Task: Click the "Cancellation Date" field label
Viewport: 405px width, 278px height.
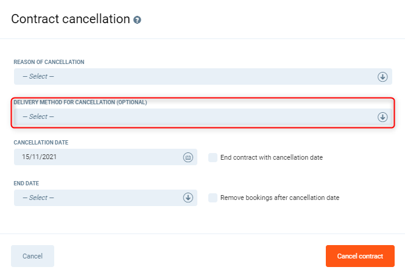Action: click(41, 143)
